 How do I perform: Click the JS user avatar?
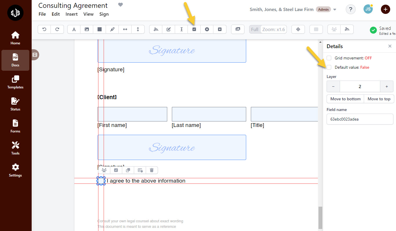[368, 9]
